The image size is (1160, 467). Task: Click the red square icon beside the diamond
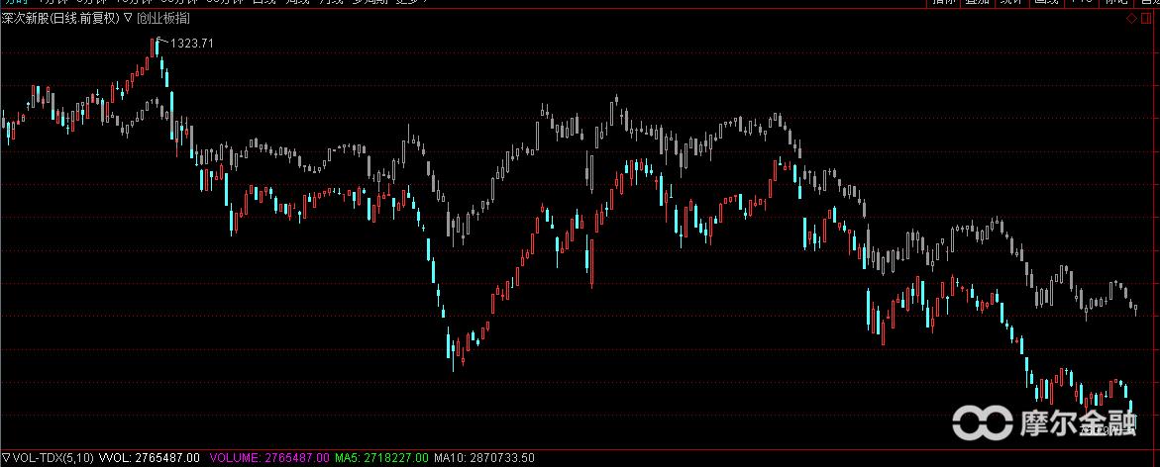coord(1145,19)
